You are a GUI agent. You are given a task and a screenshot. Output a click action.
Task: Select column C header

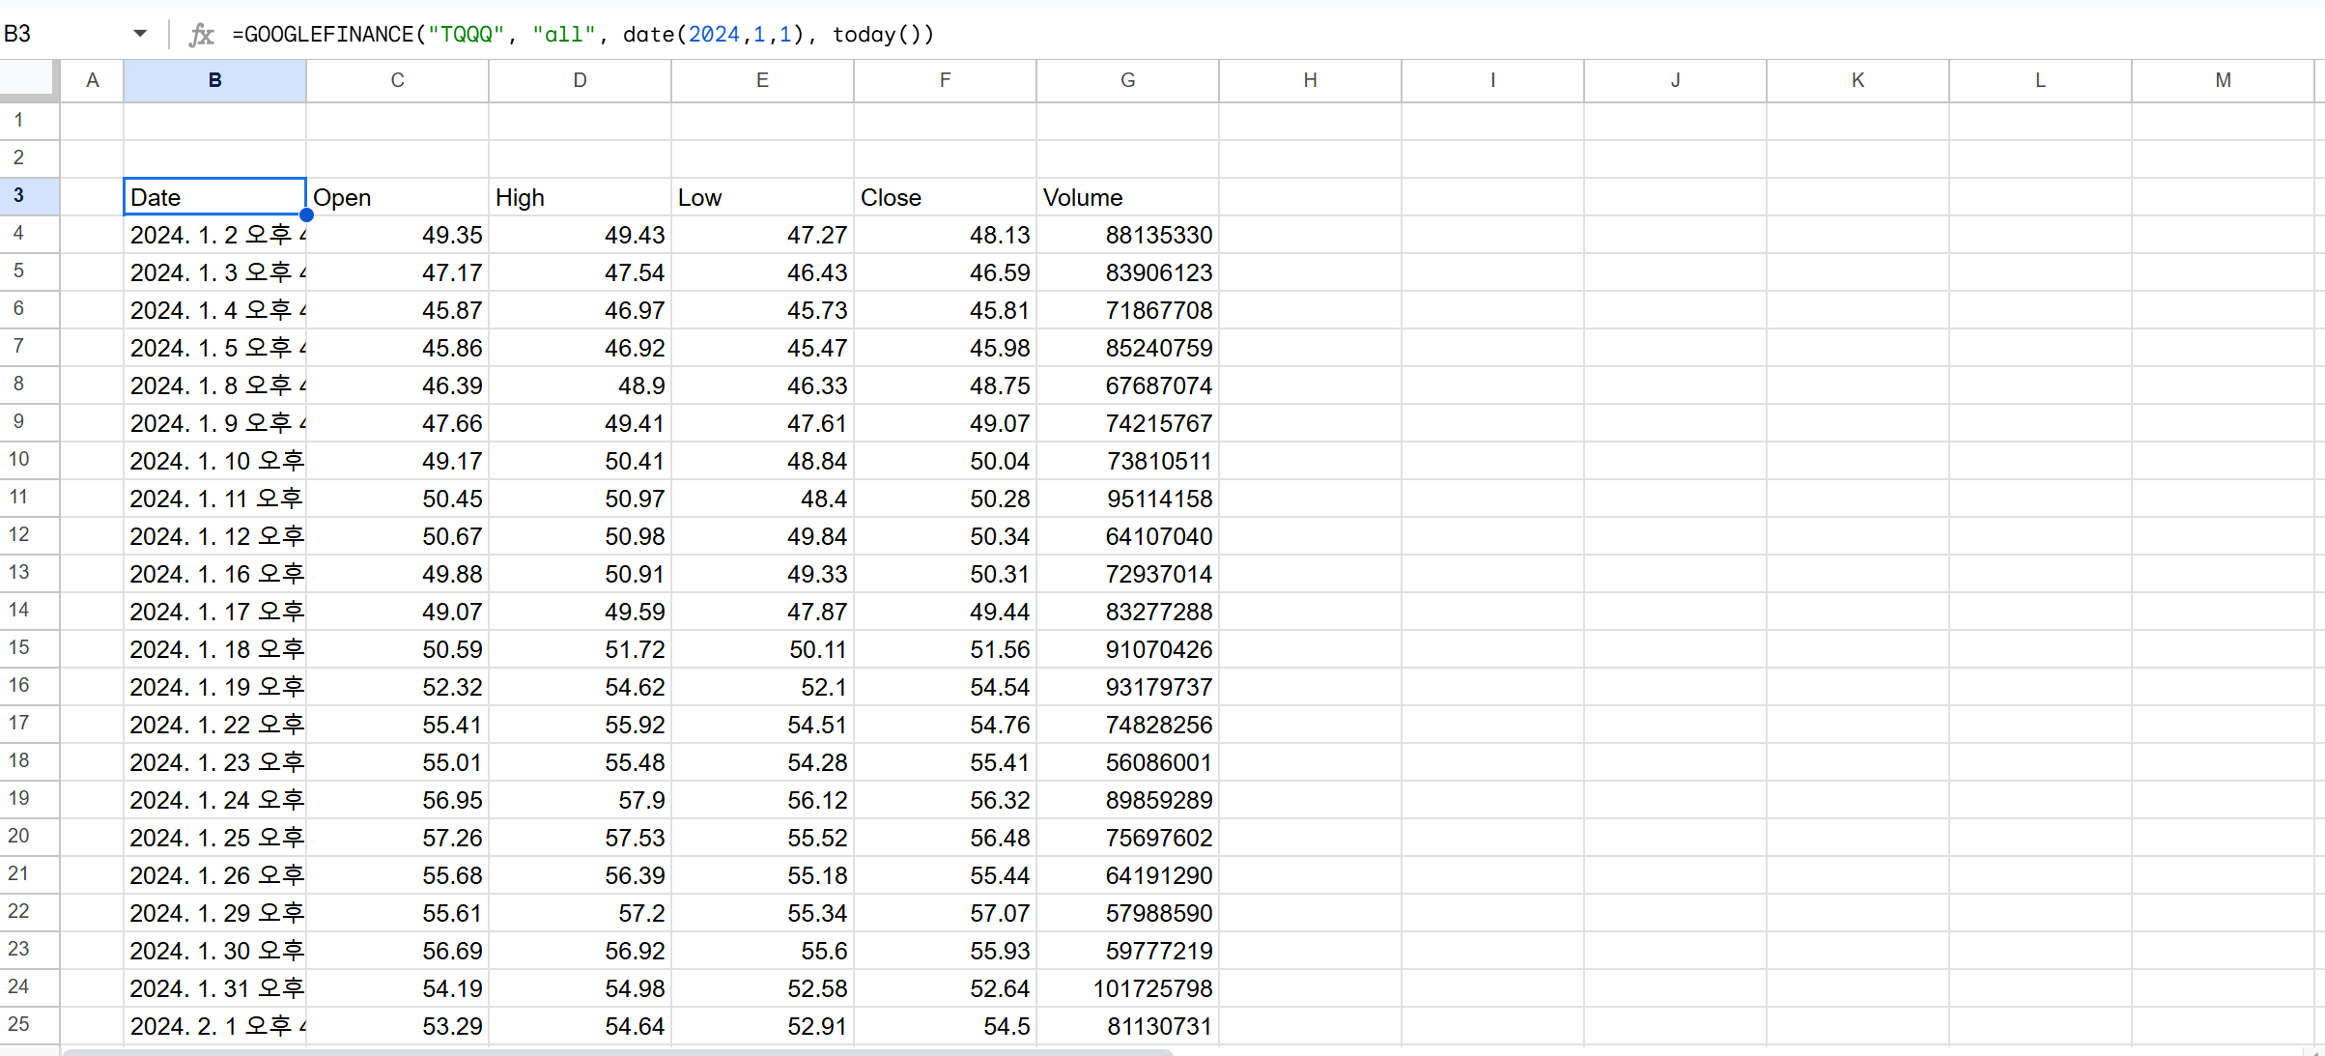pyautogui.click(x=397, y=80)
